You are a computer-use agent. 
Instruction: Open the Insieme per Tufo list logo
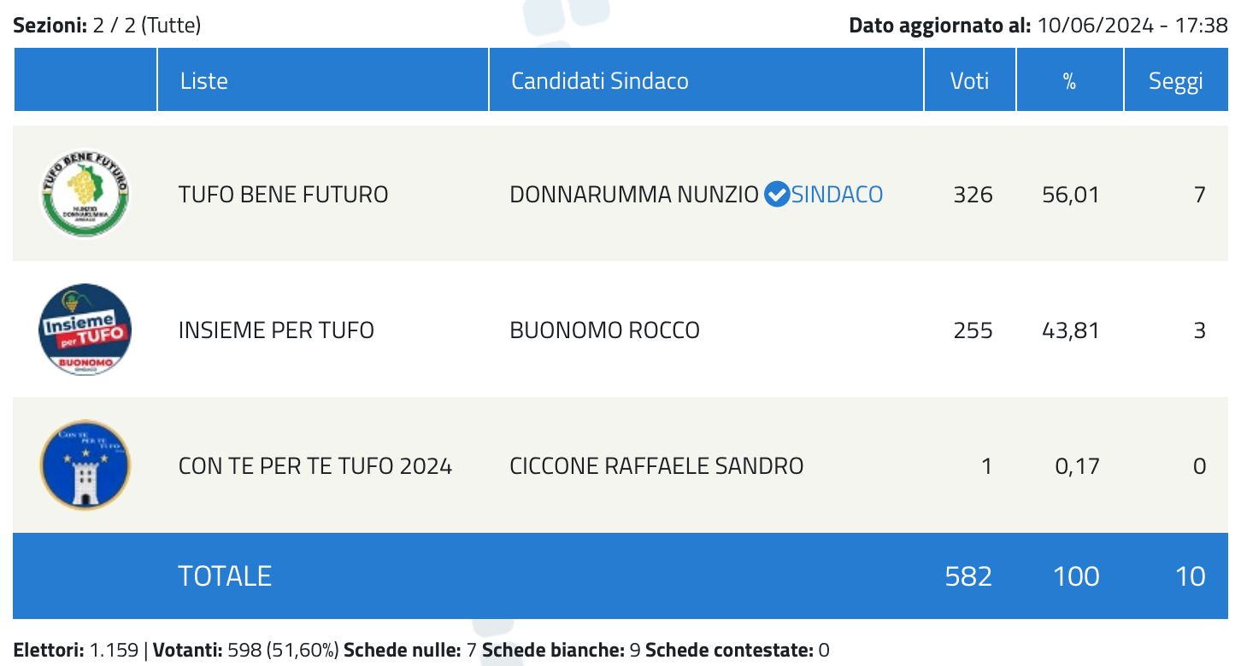point(85,330)
